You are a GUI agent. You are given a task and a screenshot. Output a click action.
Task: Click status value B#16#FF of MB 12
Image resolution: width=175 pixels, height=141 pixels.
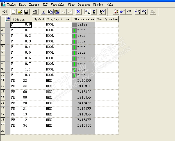click(x=84, y=120)
